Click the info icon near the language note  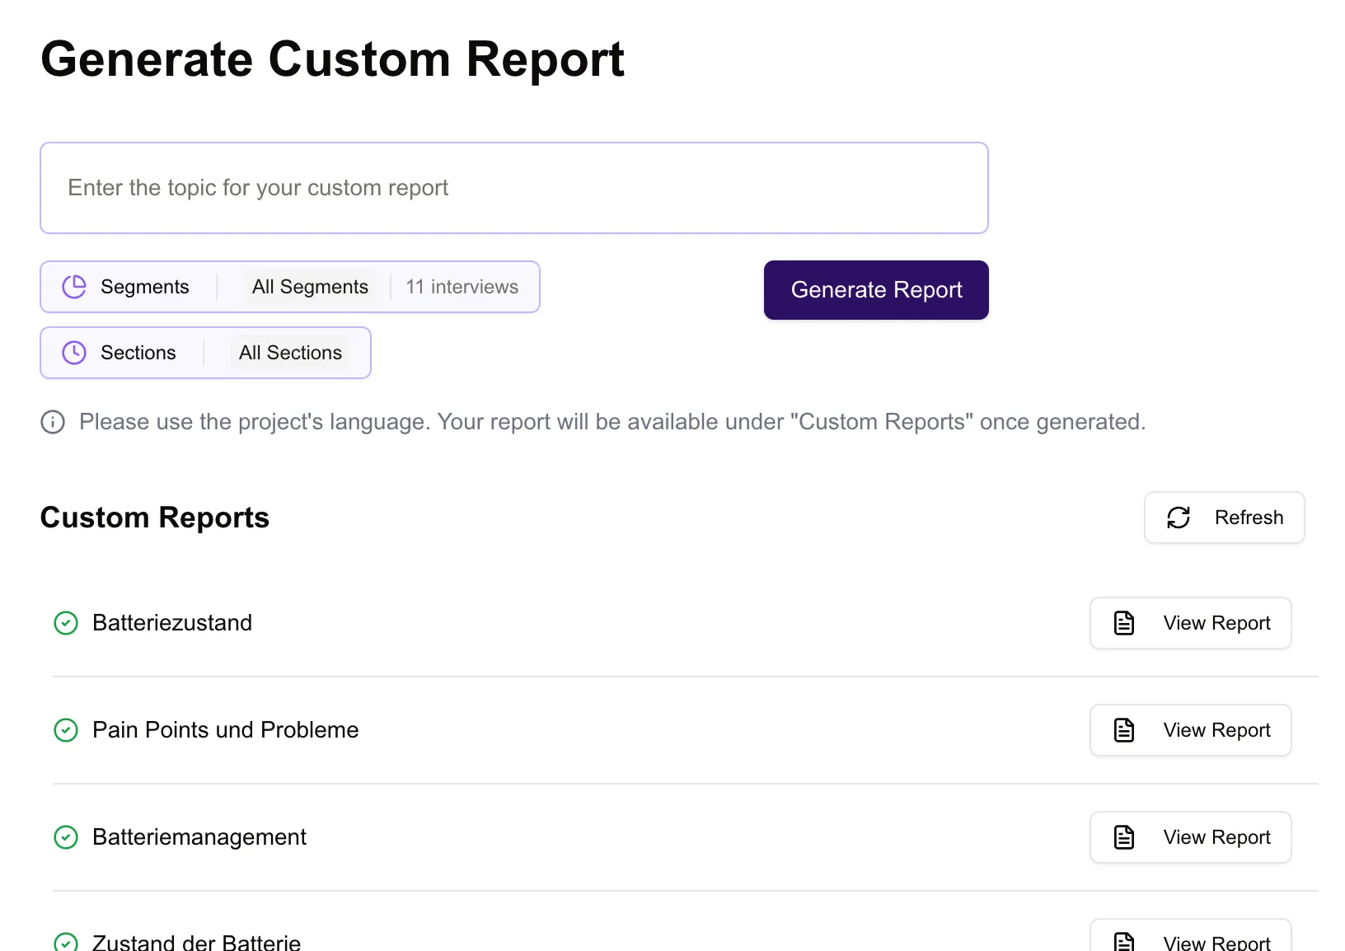click(x=52, y=422)
